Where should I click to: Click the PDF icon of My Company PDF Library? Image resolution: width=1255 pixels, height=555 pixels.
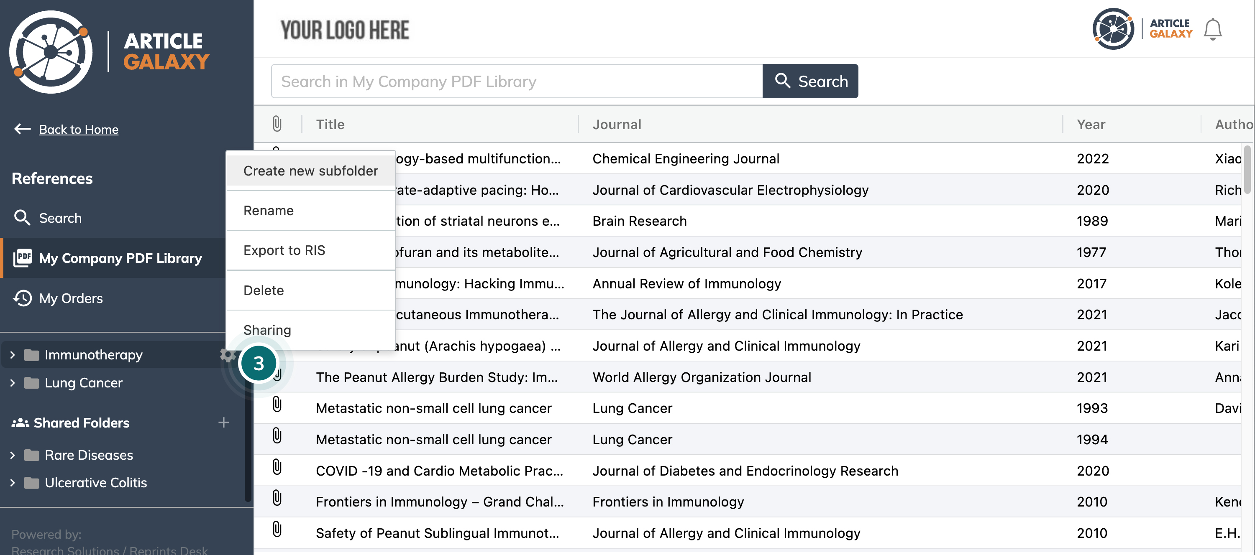[23, 257]
